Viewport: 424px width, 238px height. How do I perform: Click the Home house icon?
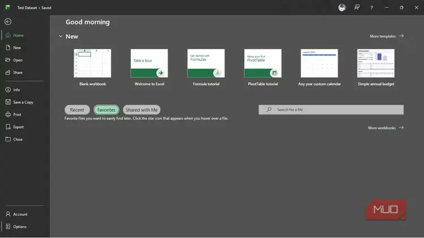coord(8,36)
